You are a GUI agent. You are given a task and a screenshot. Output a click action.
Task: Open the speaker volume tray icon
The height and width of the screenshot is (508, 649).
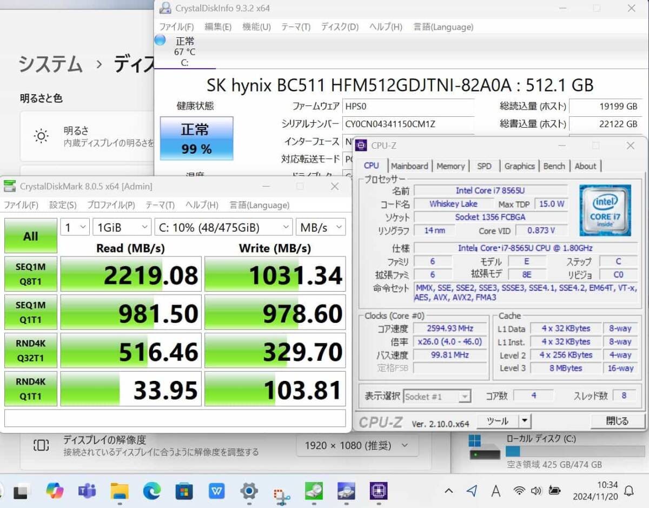pyautogui.click(x=536, y=491)
